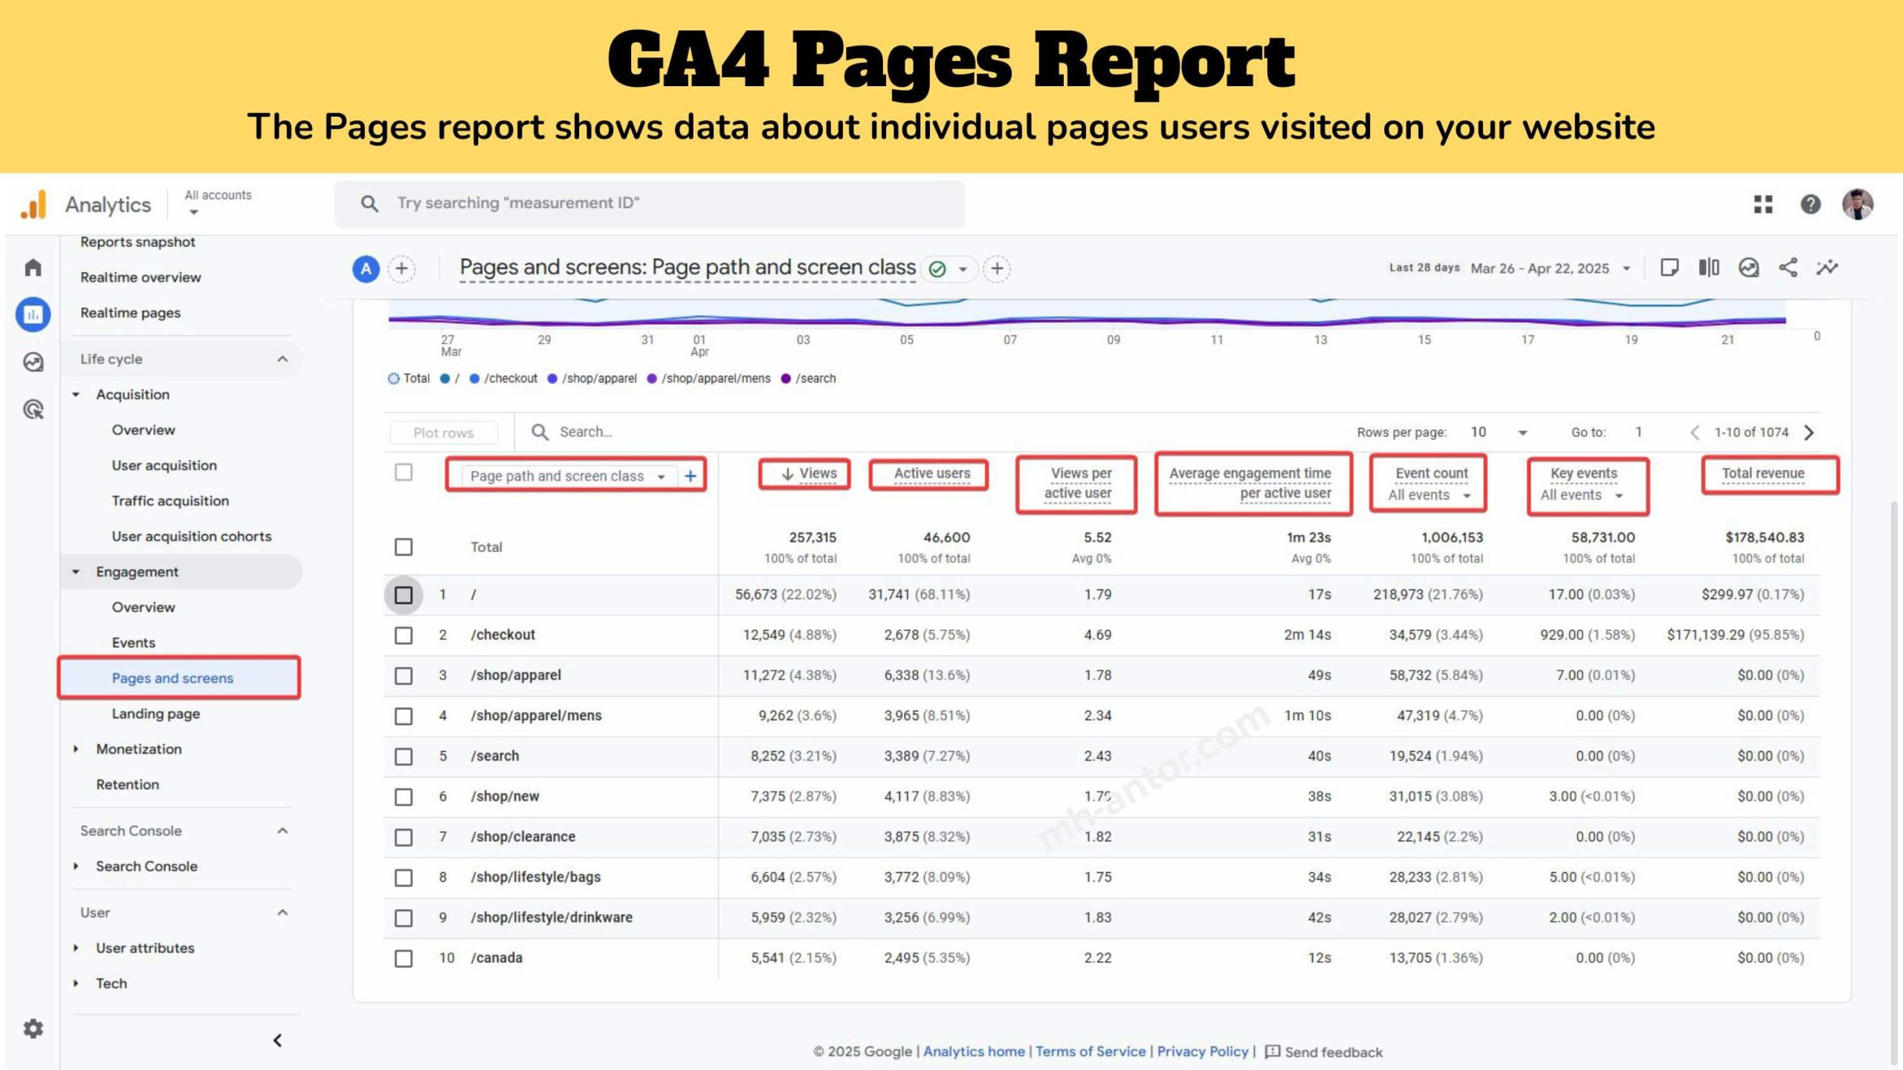1903x1070 pixels.
Task: Open the Explore icon in left rail
Action: 33,362
